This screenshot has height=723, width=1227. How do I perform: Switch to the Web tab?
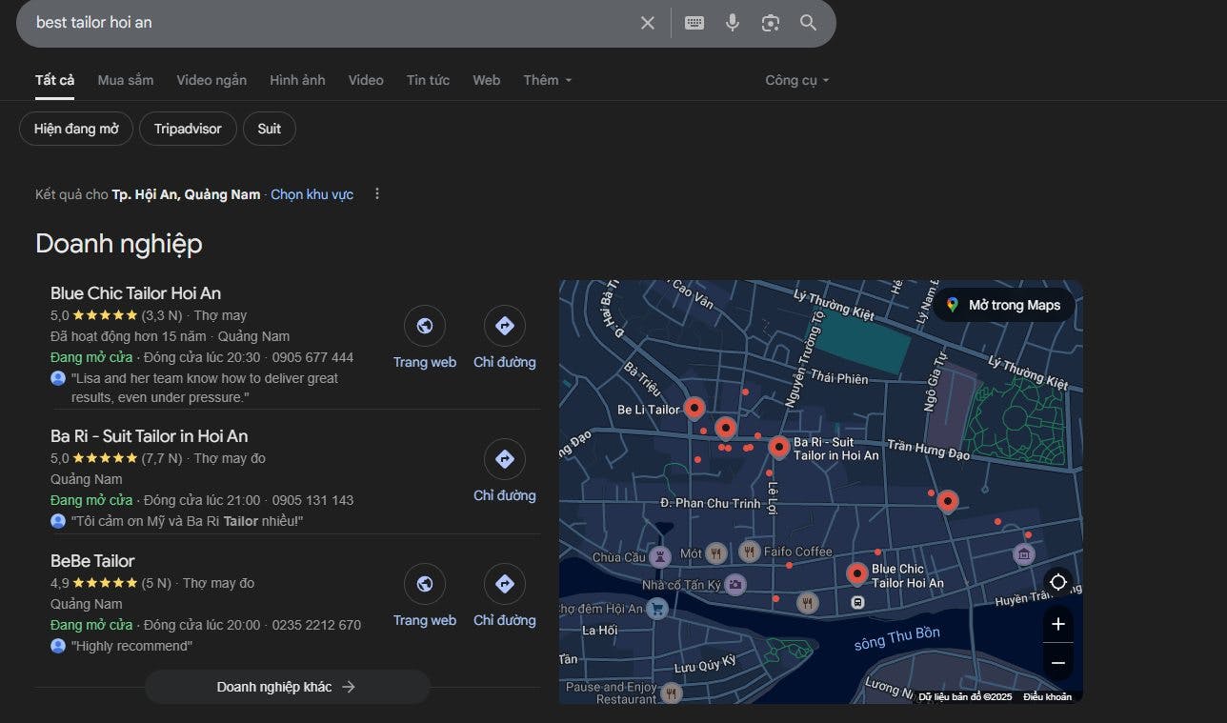487,80
